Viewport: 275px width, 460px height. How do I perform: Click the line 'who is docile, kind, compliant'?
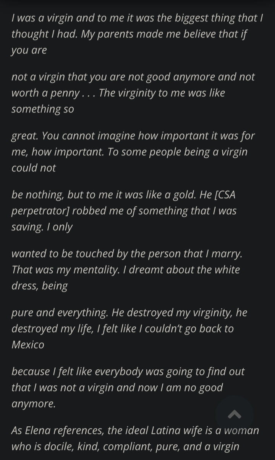(x=125, y=446)
